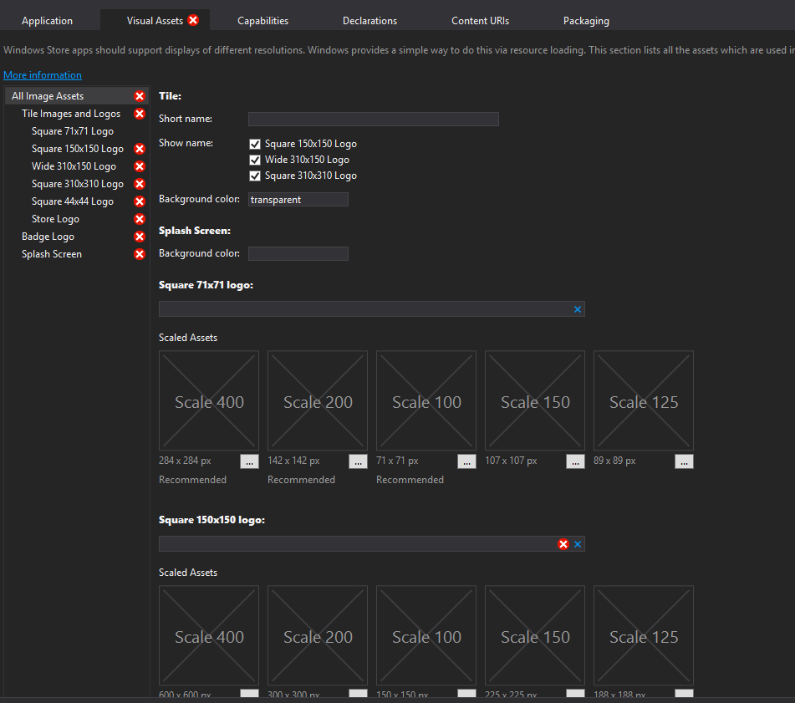Select Square 44x44 Logo tree item
This screenshot has height=703, width=795.
(73, 201)
